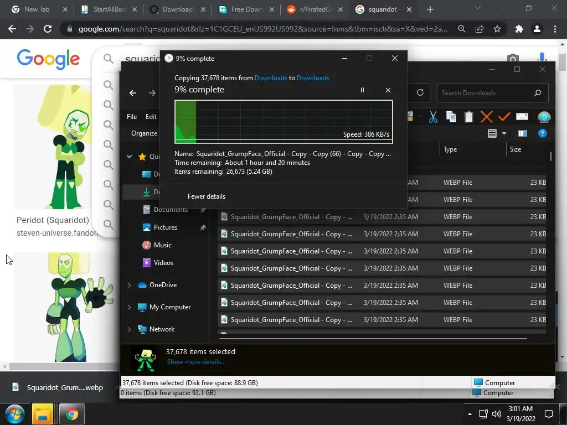Pause the file copy operation
The image size is (567, 425).
click(x=362, y=90)
